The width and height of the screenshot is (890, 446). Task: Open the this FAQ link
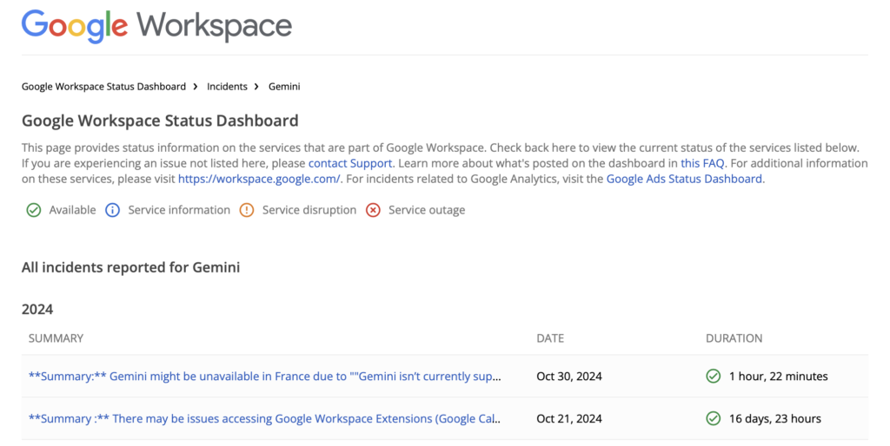click(702, 163)
